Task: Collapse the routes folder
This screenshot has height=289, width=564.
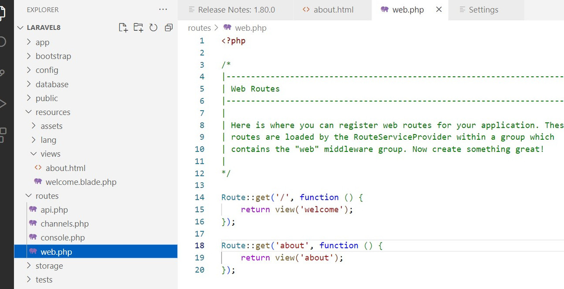Action: [x=29, y=196]
